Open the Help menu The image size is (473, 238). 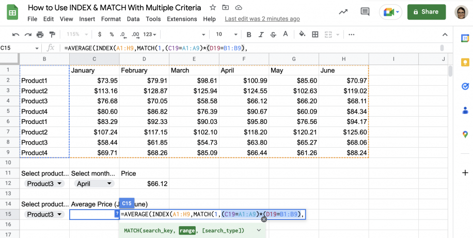point(209,19)
